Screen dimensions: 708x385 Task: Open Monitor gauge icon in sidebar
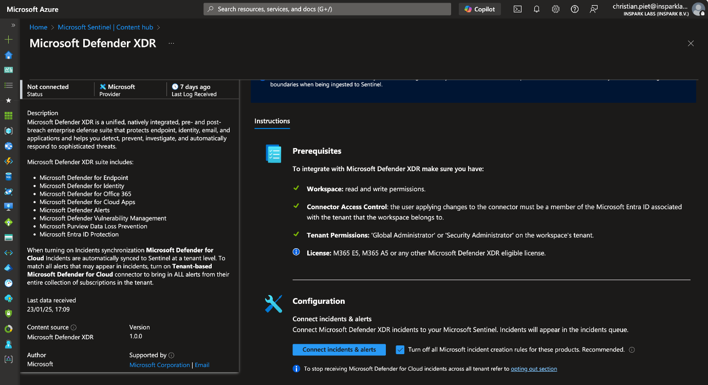[8, 283]
